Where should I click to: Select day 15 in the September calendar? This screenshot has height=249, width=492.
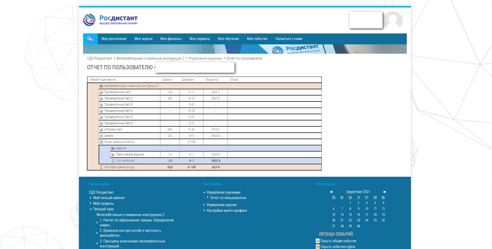pos(350,215)
